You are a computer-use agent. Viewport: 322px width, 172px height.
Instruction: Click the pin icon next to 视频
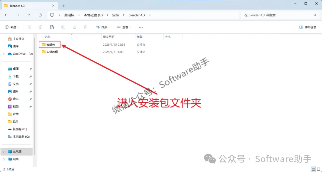31,107
